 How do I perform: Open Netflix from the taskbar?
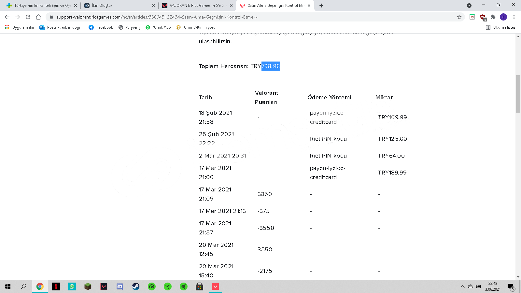(56, 286)
